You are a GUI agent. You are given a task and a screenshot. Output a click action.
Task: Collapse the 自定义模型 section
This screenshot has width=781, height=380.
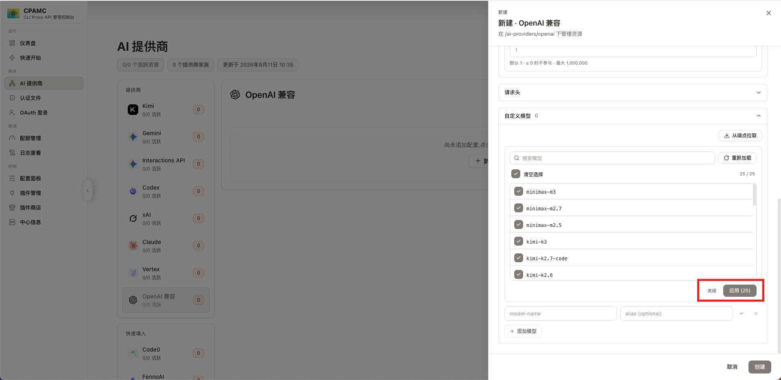pyautogui.click(x=633, y=116)
